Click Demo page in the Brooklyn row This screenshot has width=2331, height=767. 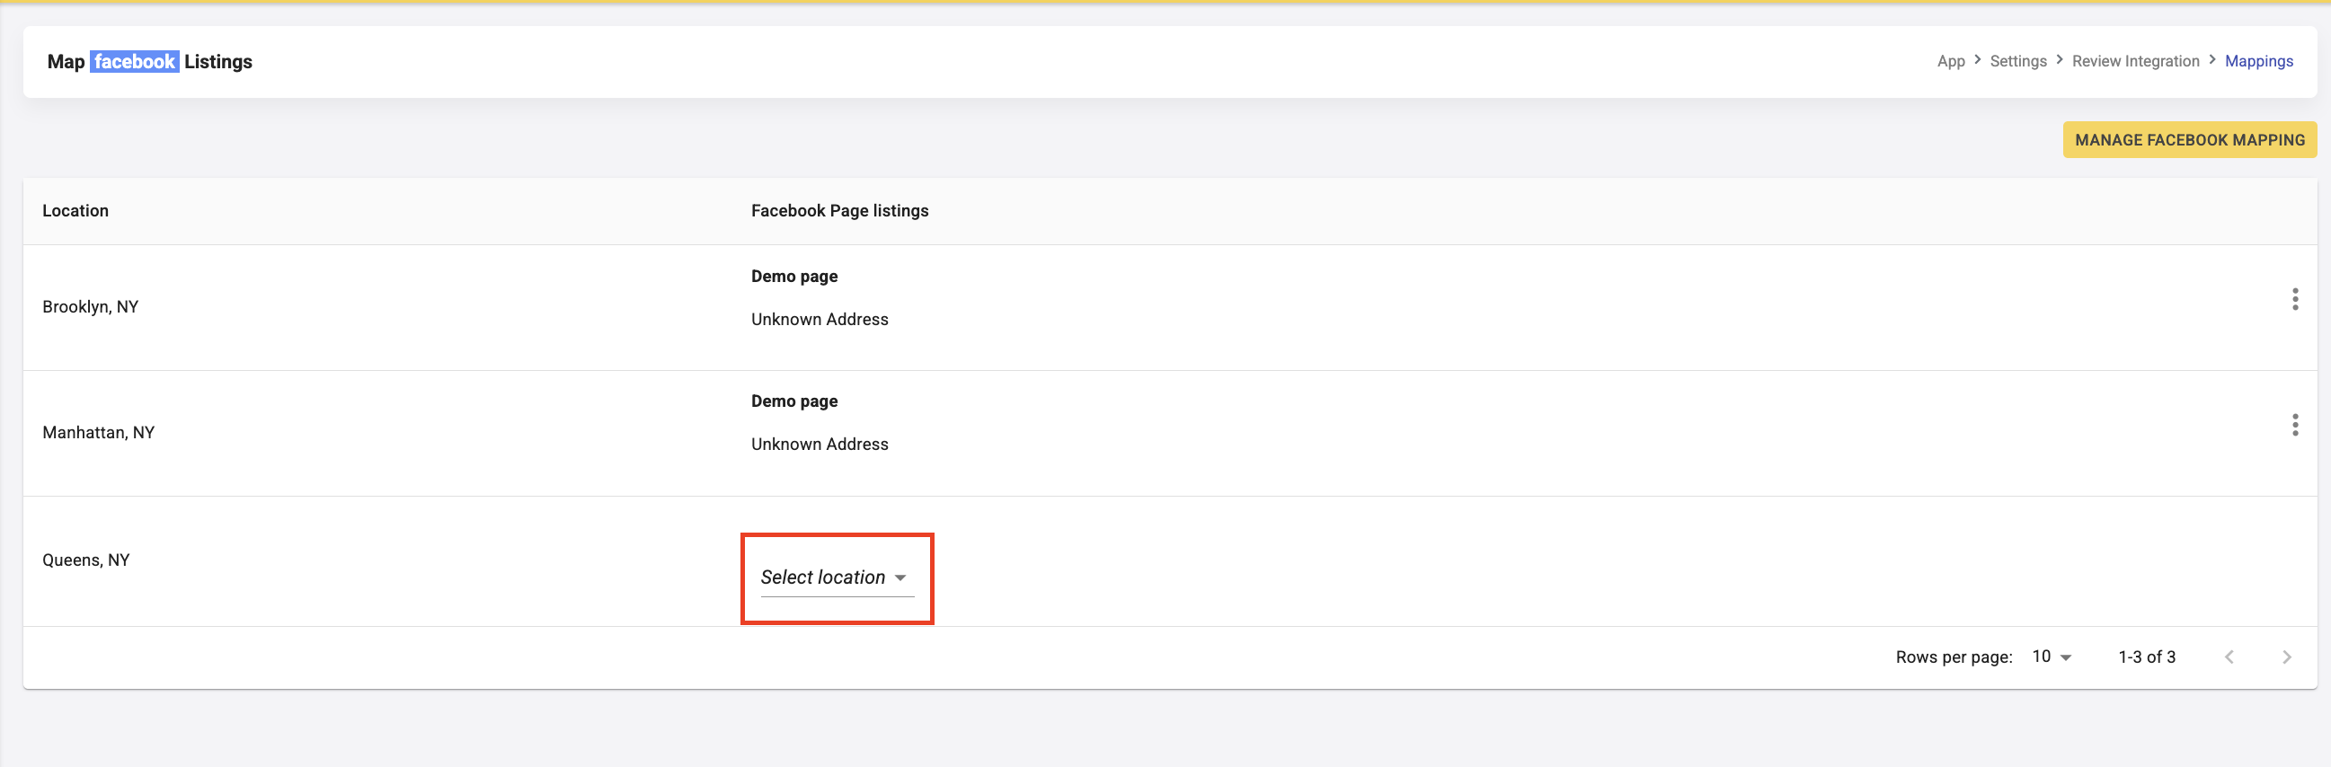coord(794,277)
